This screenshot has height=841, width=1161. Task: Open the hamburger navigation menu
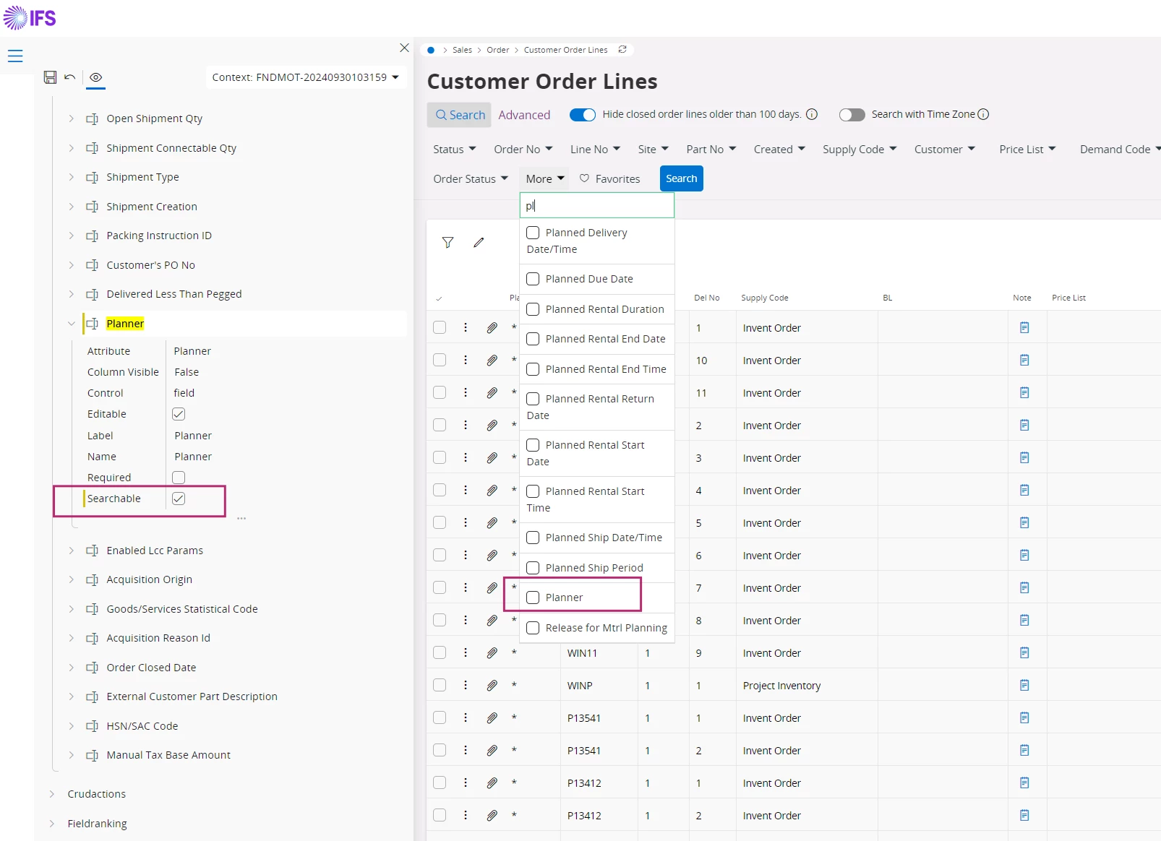coord(15,56)
